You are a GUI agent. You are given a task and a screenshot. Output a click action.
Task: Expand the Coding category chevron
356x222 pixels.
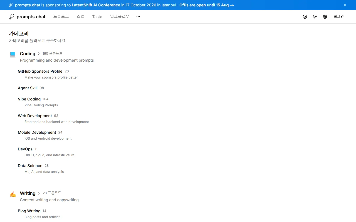(39, 54)
